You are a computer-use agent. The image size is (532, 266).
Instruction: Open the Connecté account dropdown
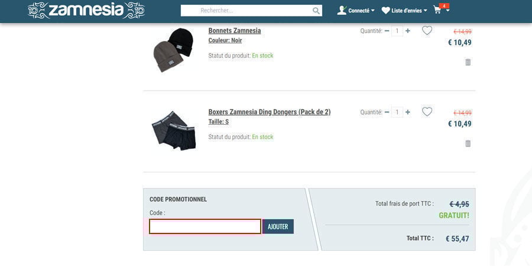click(x=361, y=11)
